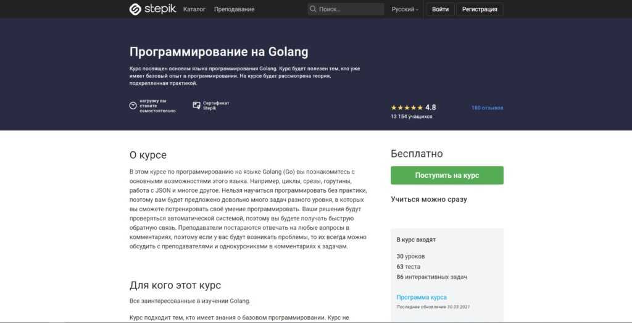The image size is (632, 323).
Task: Click the Войти button
Action: click(441, 9)
